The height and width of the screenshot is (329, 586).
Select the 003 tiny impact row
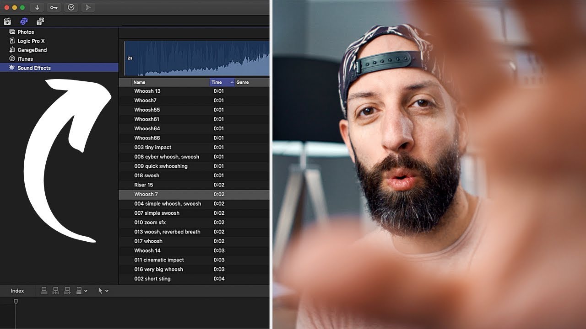(194, 147)
